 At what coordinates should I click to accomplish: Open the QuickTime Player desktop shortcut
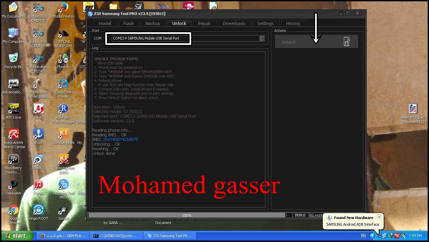[x=63, y=88]
